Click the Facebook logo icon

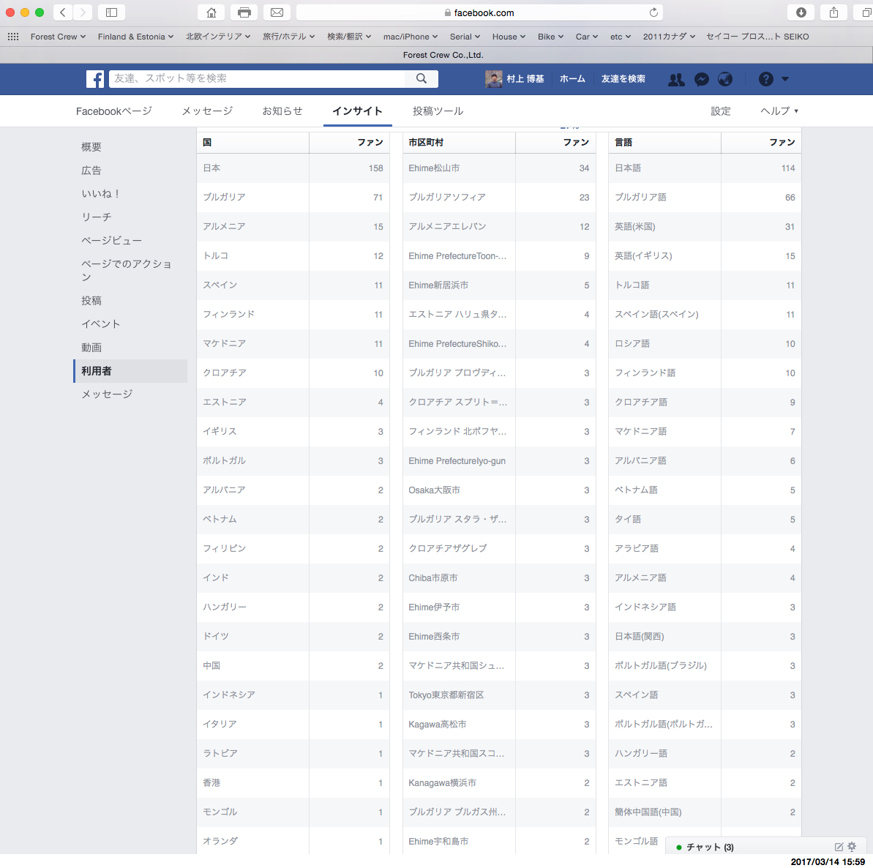pos(95,79)
